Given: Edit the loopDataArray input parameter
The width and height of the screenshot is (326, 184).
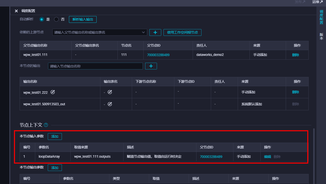Looking at the screenshot, I should click(267, 157).
